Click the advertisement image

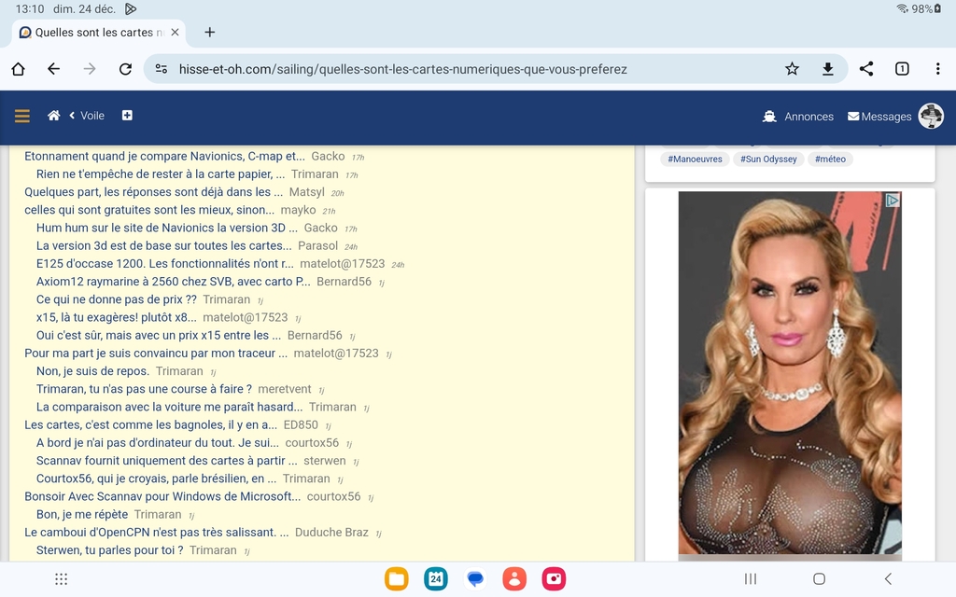(x=790, y=373)
